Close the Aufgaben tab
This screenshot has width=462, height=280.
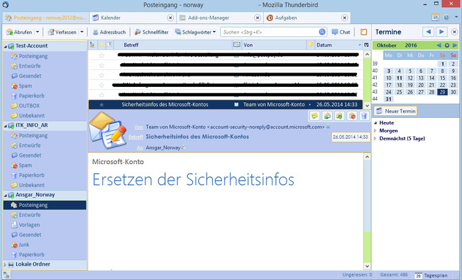coord(345,18)
